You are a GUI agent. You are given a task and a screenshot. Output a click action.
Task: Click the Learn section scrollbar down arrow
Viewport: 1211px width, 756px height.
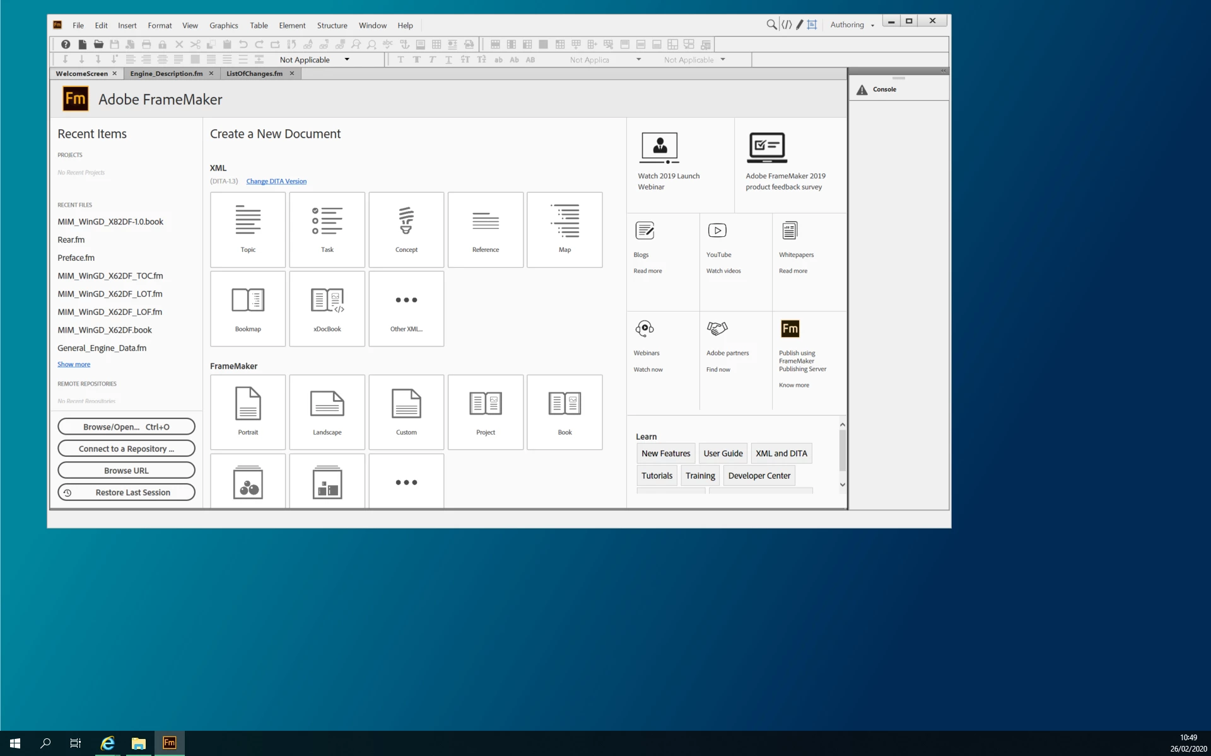coord(842,484)
